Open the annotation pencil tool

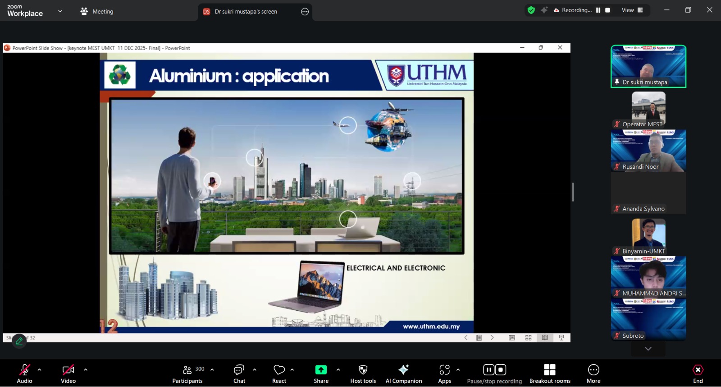click(x=19, y=341)
